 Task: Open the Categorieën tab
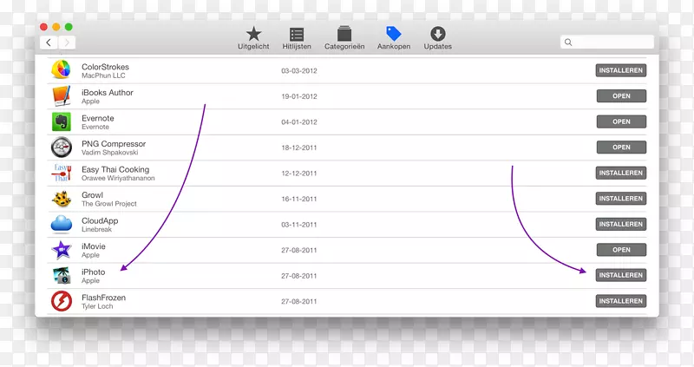coord(344,38)
